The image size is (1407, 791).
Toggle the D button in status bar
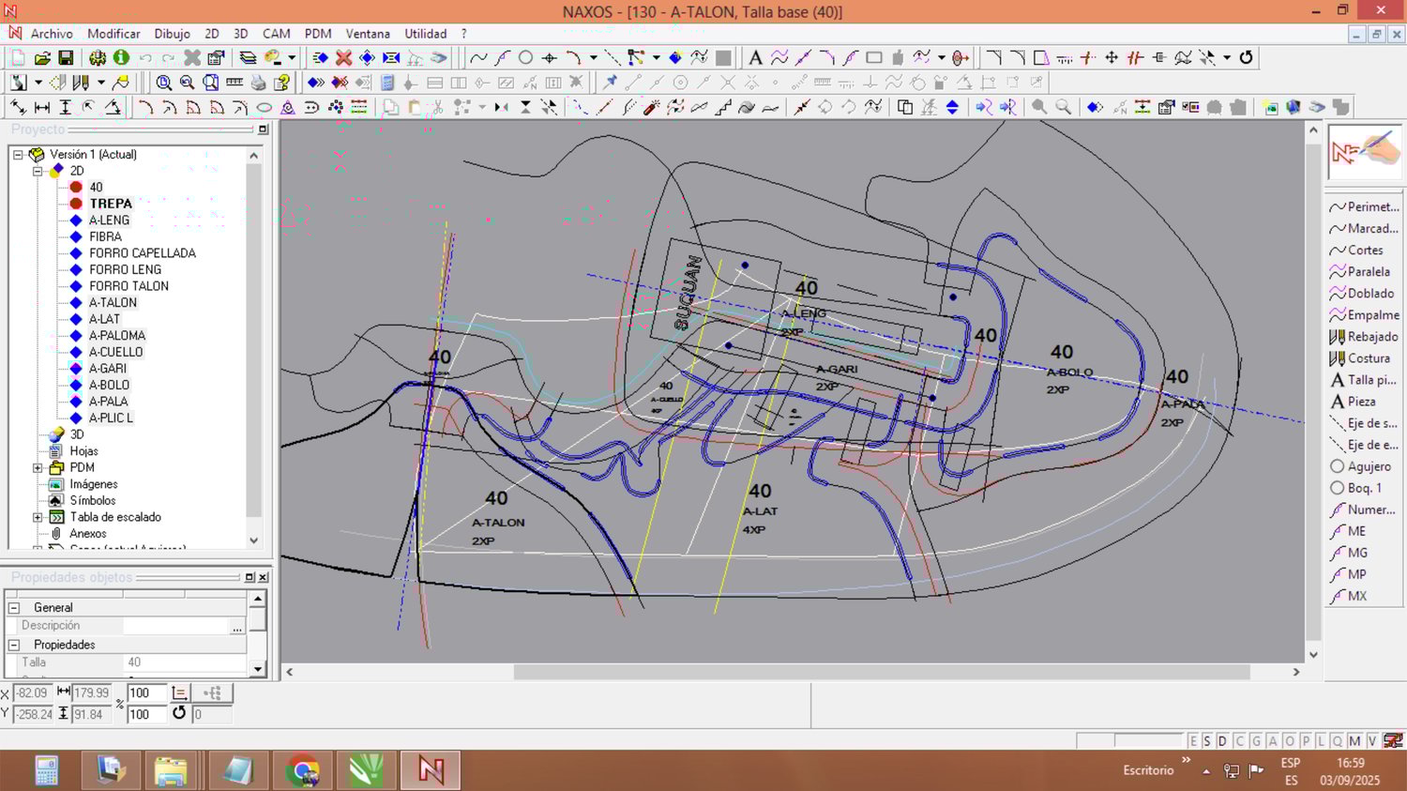coord(1222,741)
